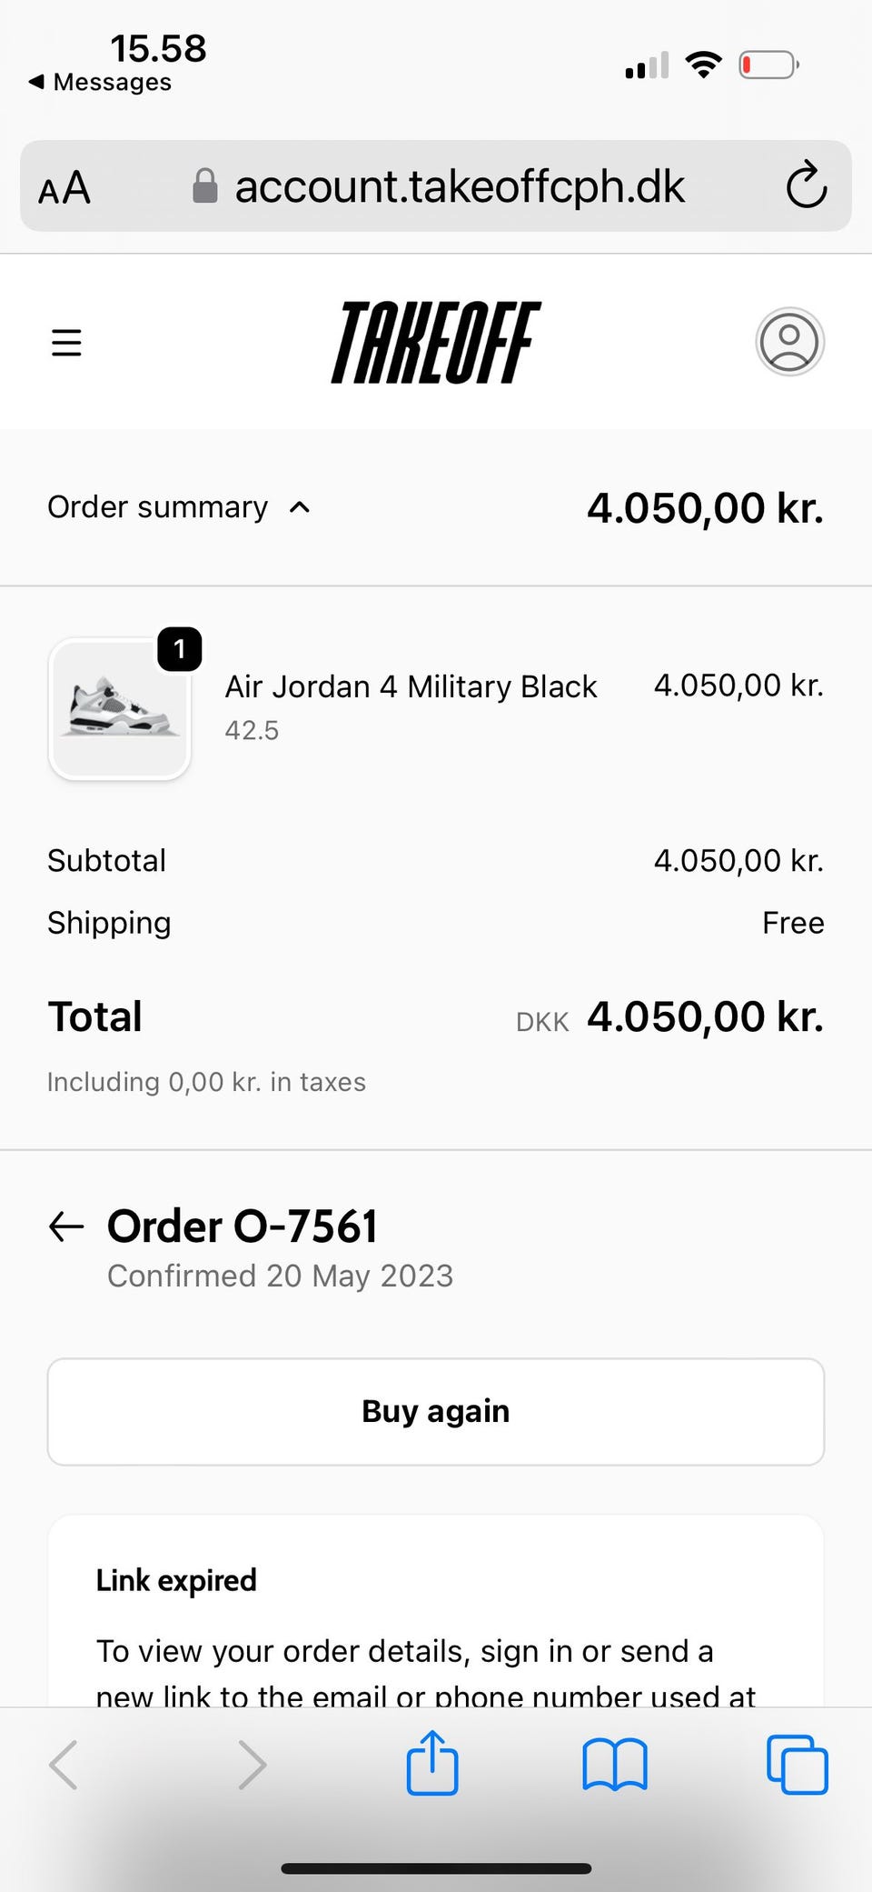This screenshot has width=872, height=1892.
Task: Tap the account.takeoffcph.dk address bar
Action: coord(459,186)
